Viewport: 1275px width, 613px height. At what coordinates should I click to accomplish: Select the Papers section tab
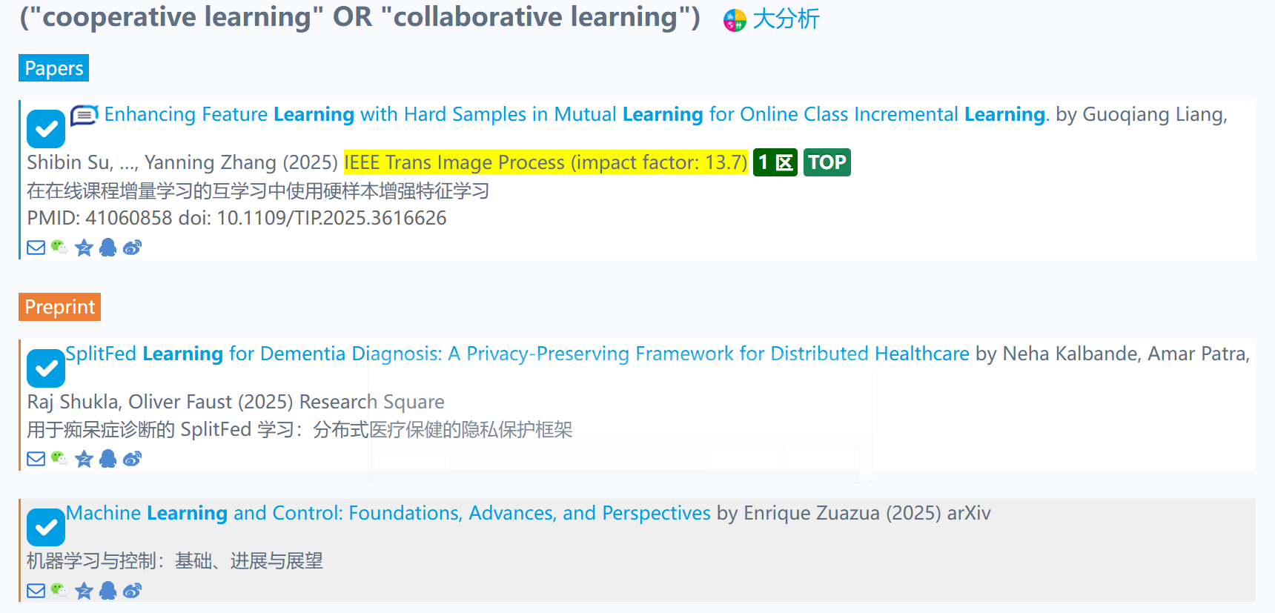click(53, 68)
